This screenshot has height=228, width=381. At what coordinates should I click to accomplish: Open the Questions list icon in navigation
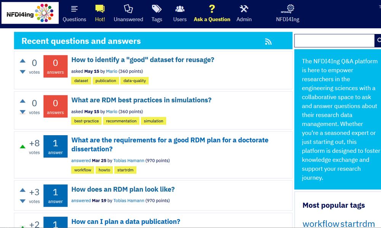coord(74,9)
